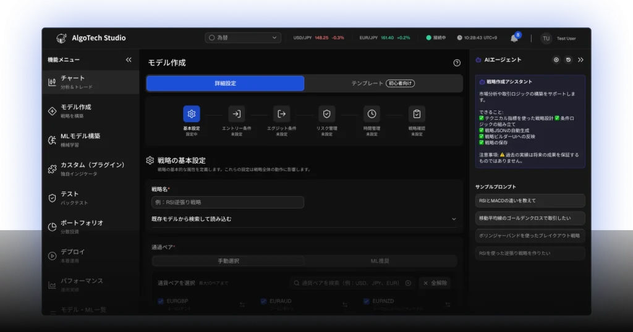
Task: Click the Test User name label
Action: [x=566, y=38]
